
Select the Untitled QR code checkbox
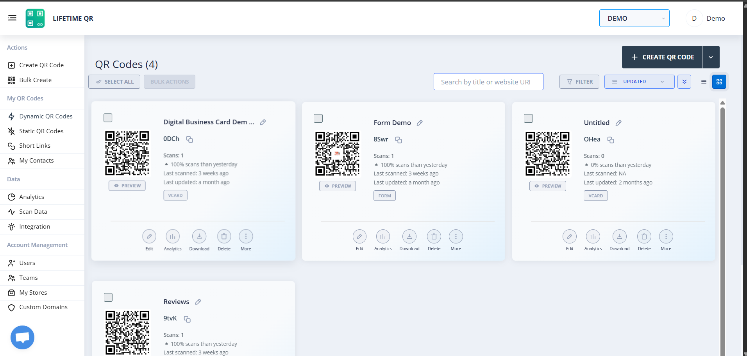point(528,118)
